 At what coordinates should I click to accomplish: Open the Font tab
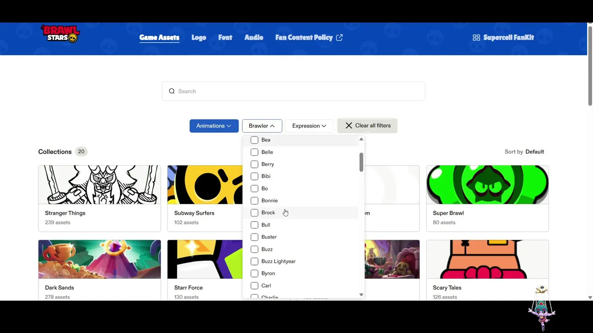[x=225, y=37]
